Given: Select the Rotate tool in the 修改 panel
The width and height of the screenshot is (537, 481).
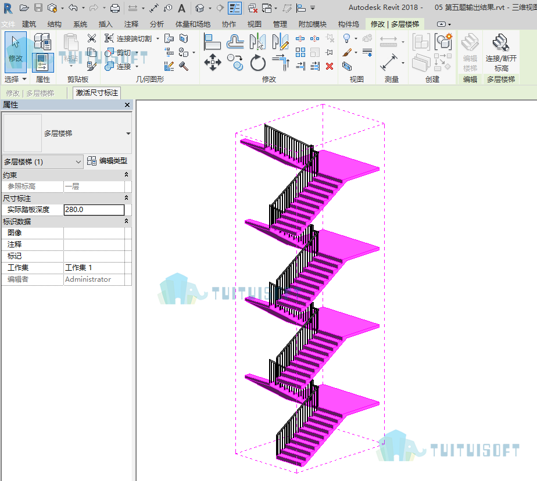Looking at the screenshot, I should click(x=257, y=63).
